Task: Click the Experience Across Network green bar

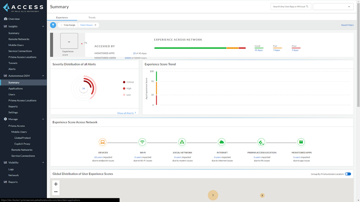Action: tap(190, 48)
